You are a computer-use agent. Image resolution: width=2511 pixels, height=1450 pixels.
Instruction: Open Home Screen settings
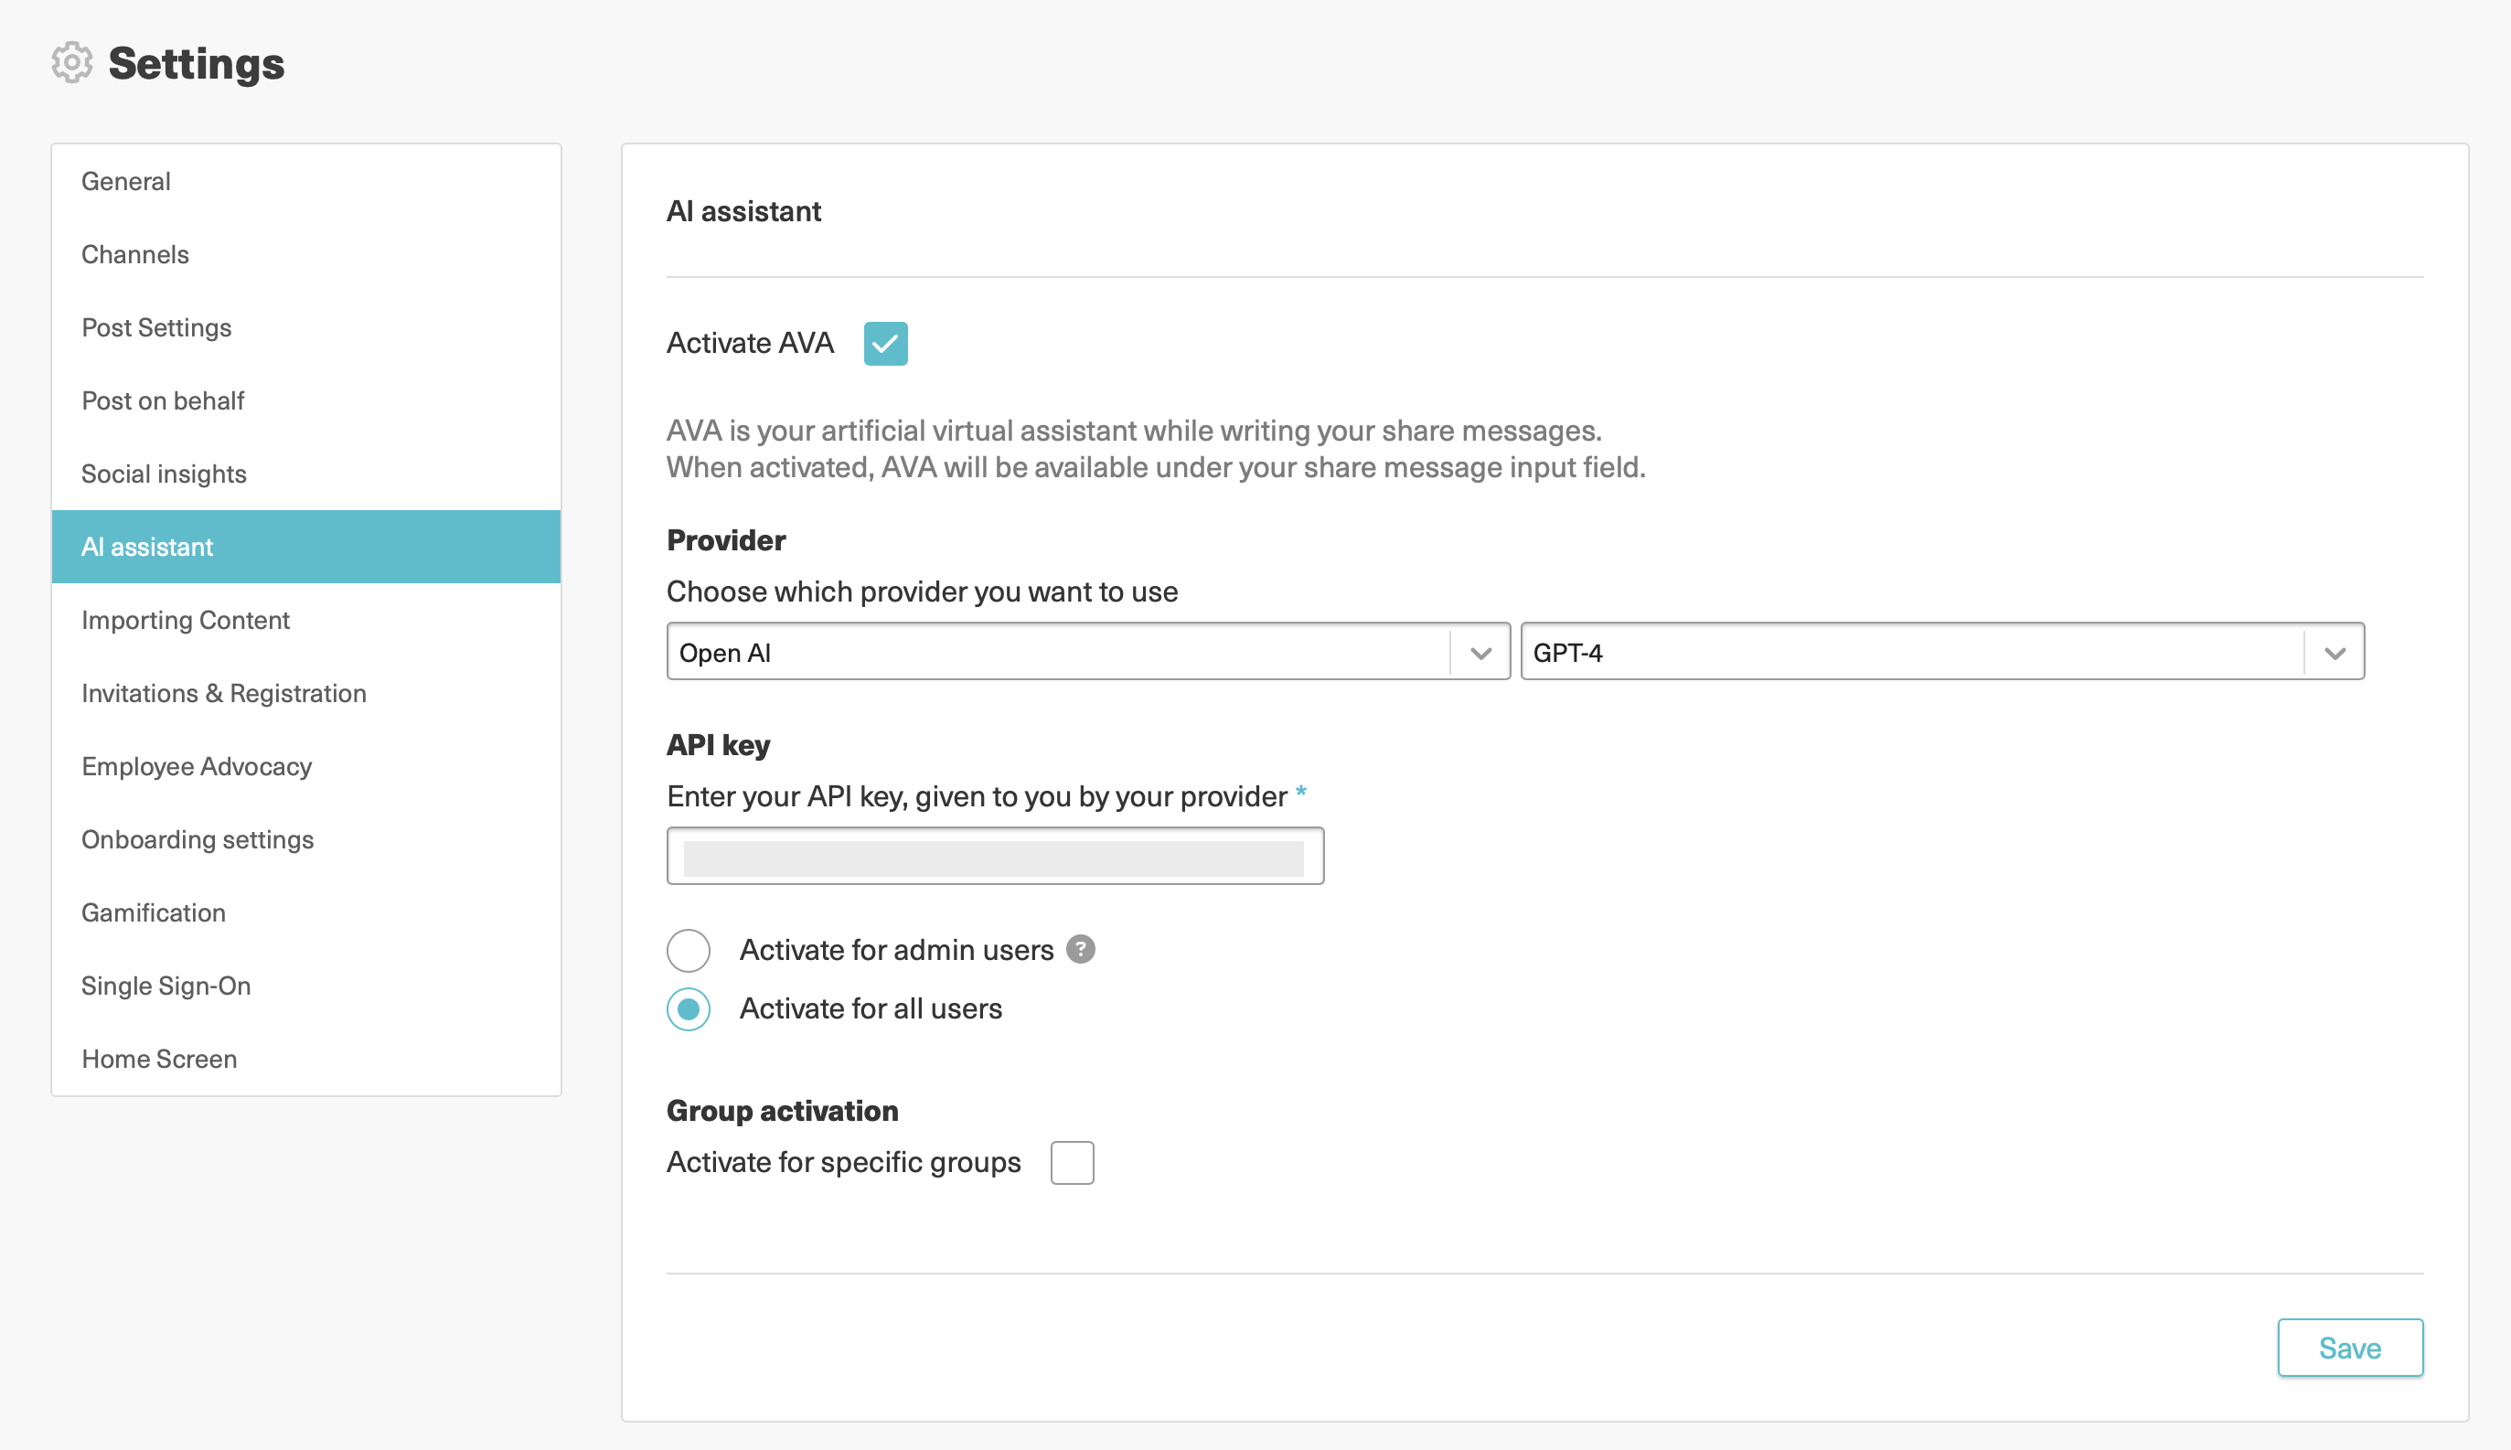coord(305,1059)
